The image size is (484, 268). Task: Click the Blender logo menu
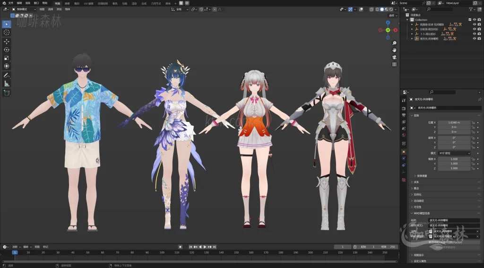pyautogui.click(x=4, y=3)
